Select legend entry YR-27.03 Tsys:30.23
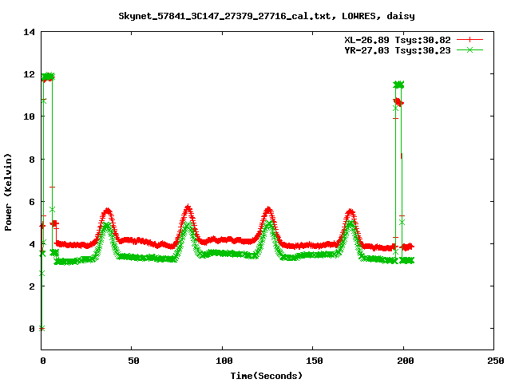This screenshot has height=383, width=511. (398, 50)
